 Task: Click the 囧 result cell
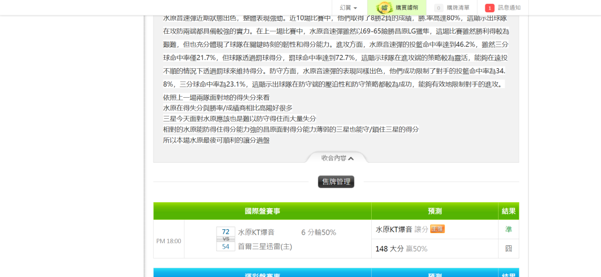[509, 249]
